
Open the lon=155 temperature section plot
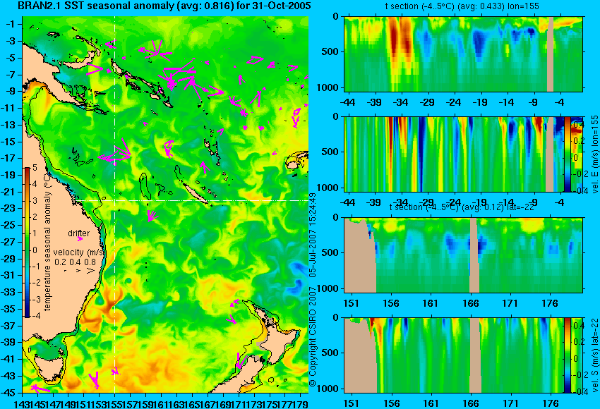tap(463, 54)
